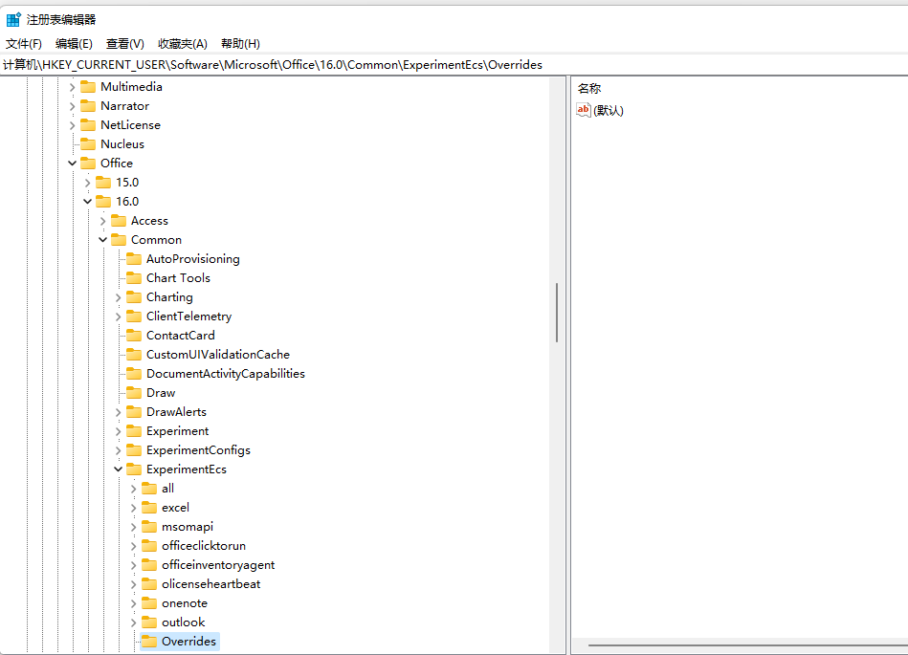Expand the Narrator key
The image size is (908, 655).
73,106
